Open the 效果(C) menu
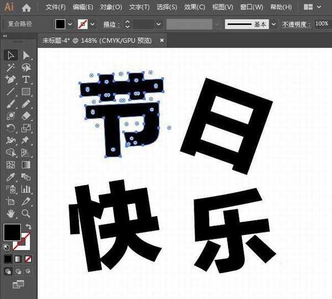 (x=194, y=7)
